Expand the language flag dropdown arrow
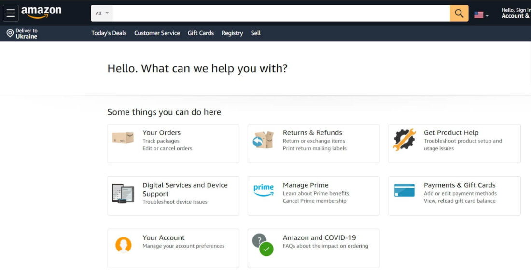This screenshot has height=276, width=531. [x=487, y=15]
